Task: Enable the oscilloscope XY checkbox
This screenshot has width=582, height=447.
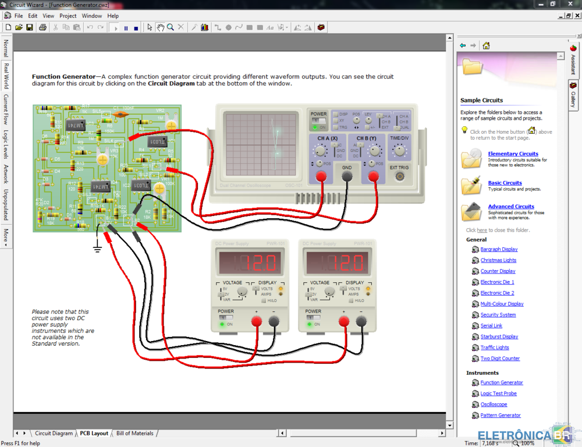Action: point(335,120)
